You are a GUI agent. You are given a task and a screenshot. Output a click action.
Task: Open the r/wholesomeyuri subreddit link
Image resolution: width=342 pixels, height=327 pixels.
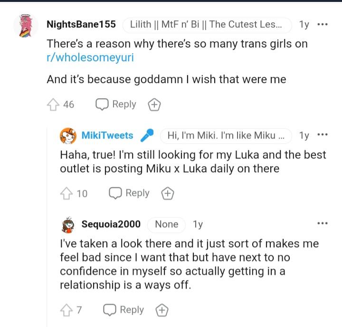tap(88, 59)
